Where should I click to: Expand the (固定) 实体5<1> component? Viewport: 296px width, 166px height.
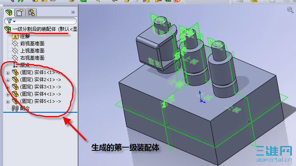click(8, 102)
